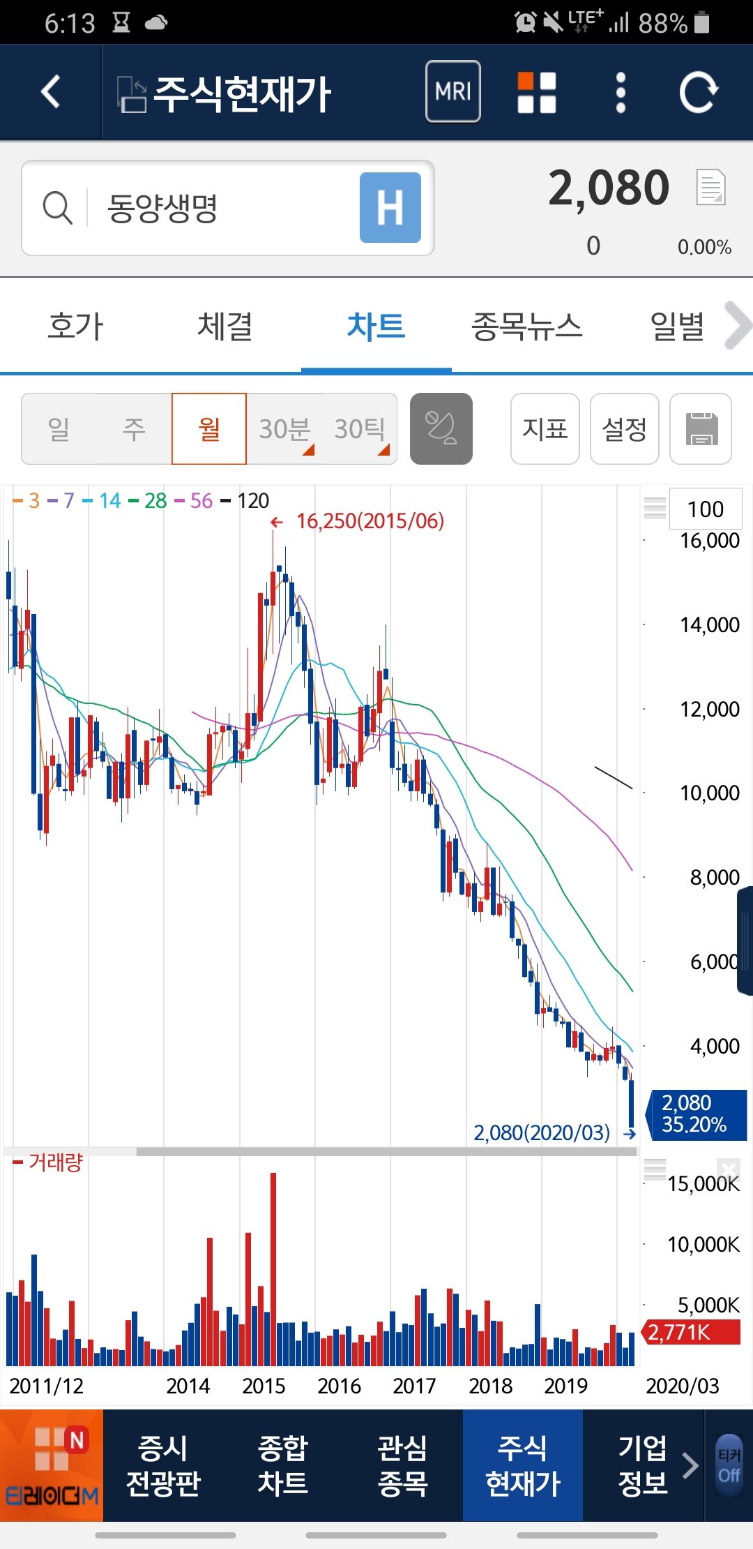753x1549 pixels.
Task: Refresh stock price with circular arrow icon
Action: [699, 92]
